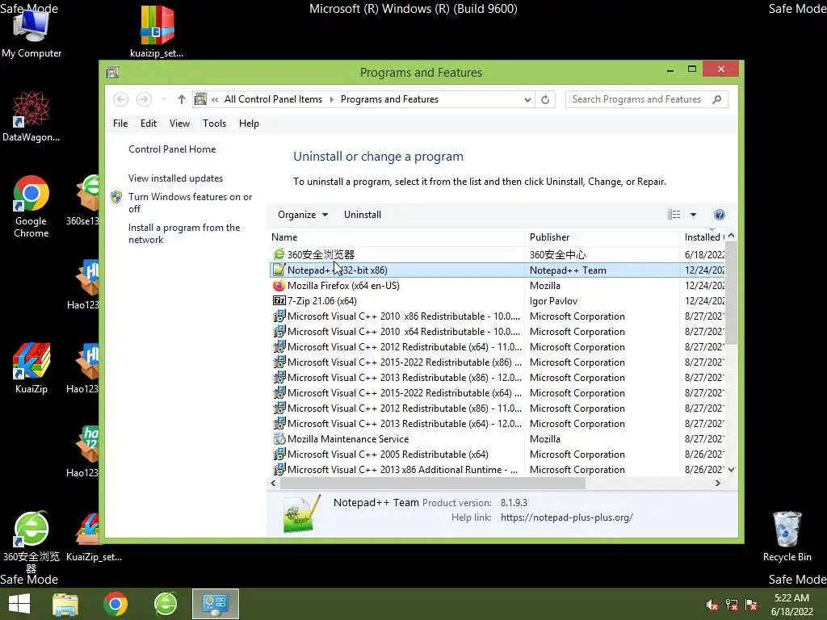827x620 pixels.
Task: Select Microsoft Visual C++ 2010 x64 Redistributable
Action: coord(497,332)
